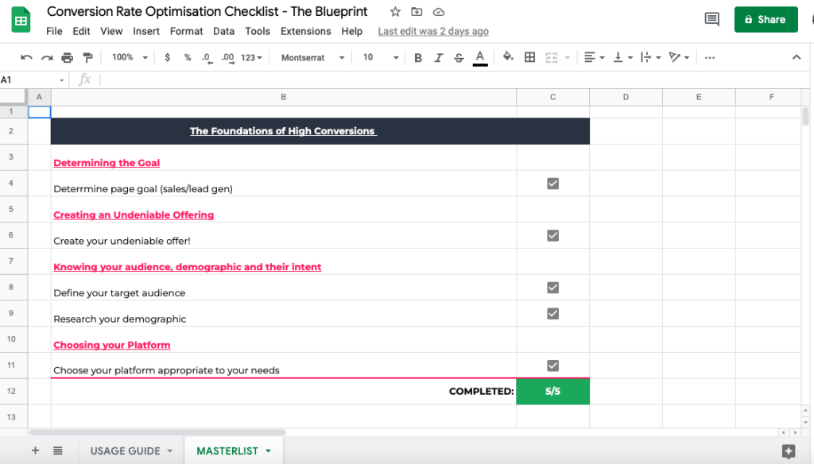Open the Data menu
The width and height of the screenshot is (814, 464).
[223, 31]
